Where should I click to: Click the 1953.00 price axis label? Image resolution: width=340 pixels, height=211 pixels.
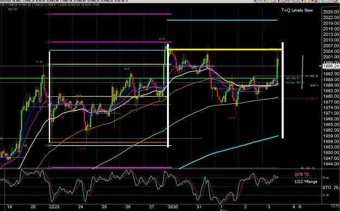[x=331, y=147]
